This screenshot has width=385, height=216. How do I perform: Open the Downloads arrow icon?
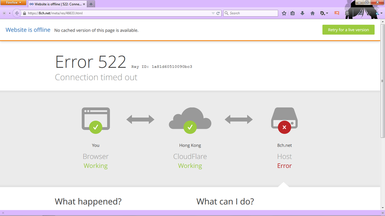302,13
